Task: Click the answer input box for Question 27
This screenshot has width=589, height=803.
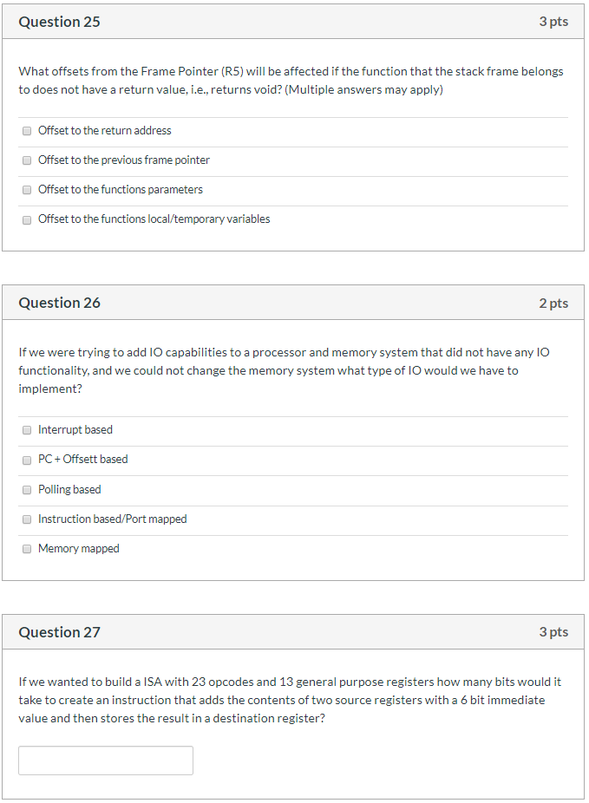Action: [105, 760]
